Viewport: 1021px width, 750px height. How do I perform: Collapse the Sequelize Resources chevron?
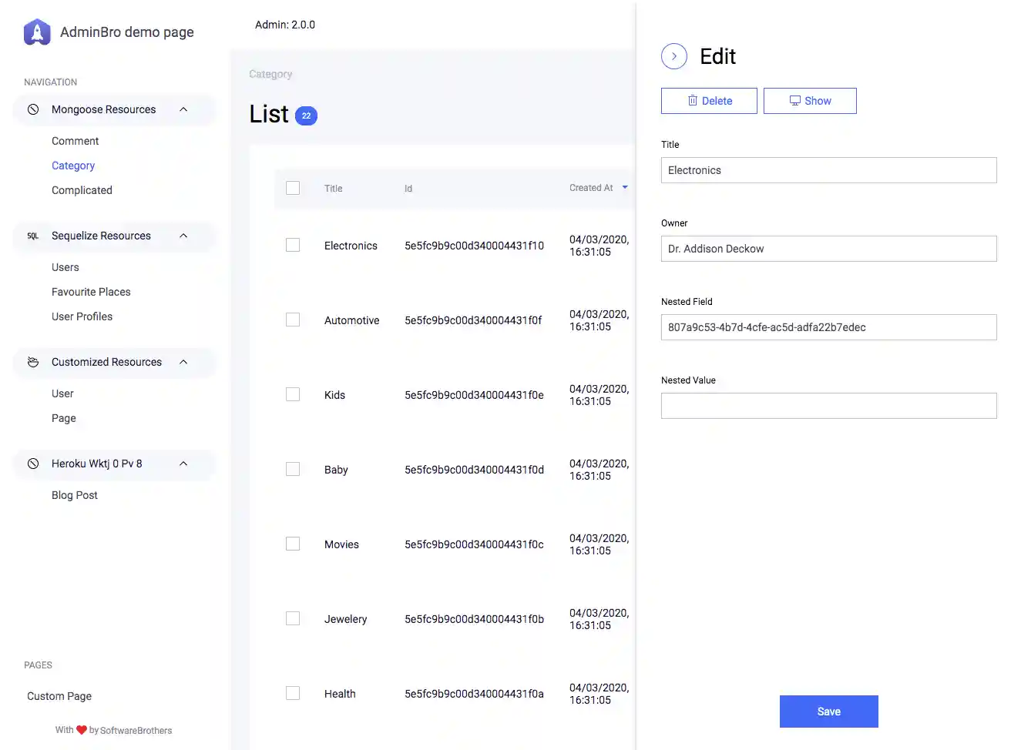[x=183, y=236]
